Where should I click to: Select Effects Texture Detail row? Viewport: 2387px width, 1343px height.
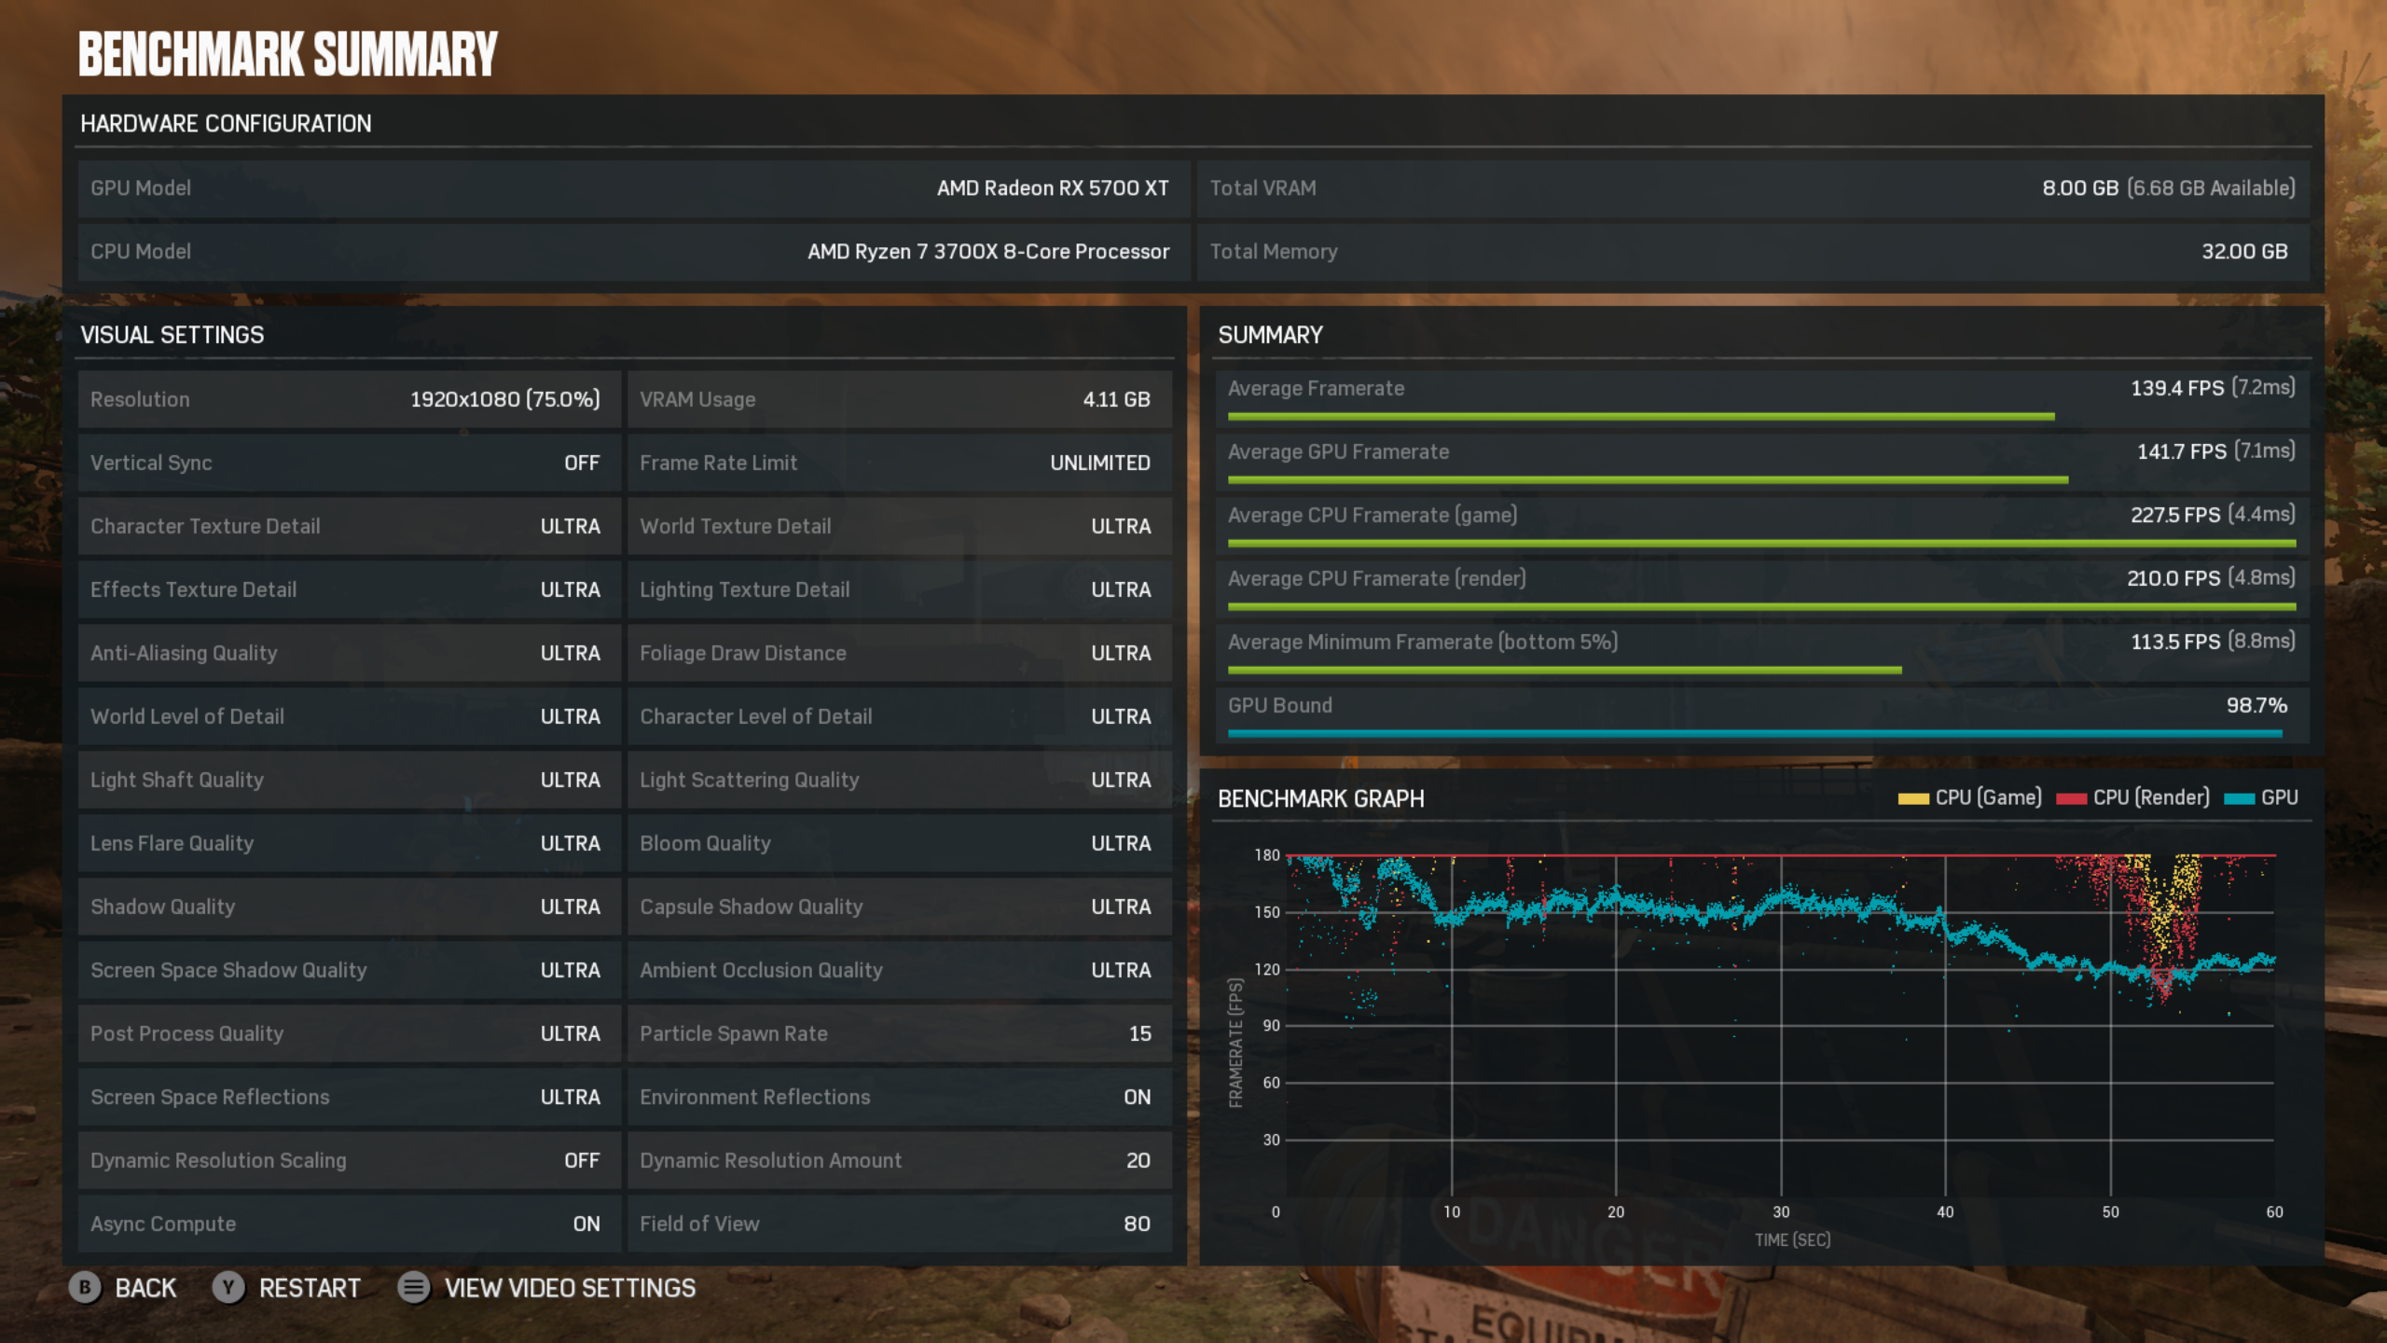[x=350, y=589]
